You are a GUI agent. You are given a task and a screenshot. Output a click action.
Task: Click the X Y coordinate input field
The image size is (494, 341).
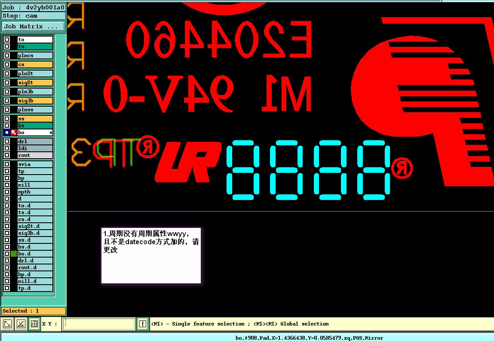[99, 324]
